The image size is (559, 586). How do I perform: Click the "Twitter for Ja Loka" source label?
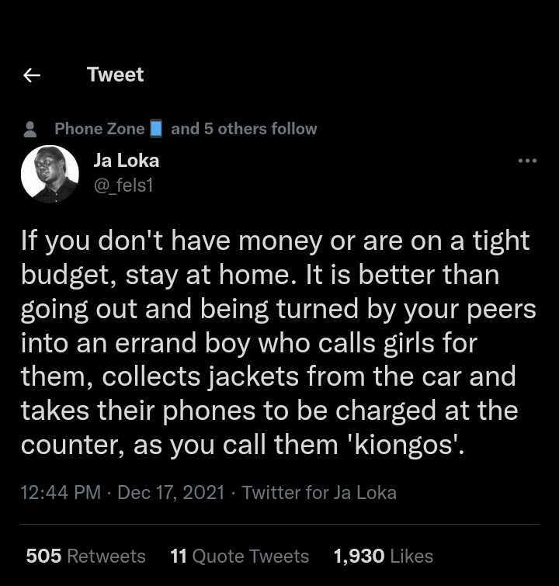[319, 492]
